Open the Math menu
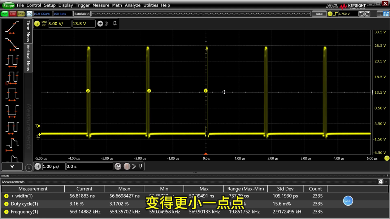Screen dimensions: 390x219 [117, 5]
